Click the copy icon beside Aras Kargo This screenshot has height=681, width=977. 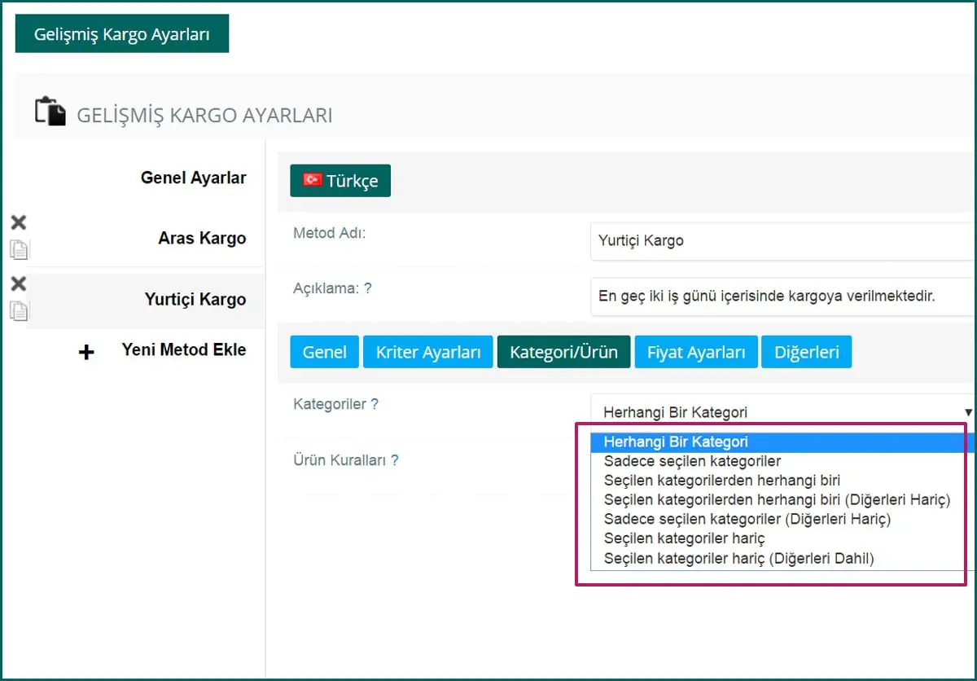19,249
